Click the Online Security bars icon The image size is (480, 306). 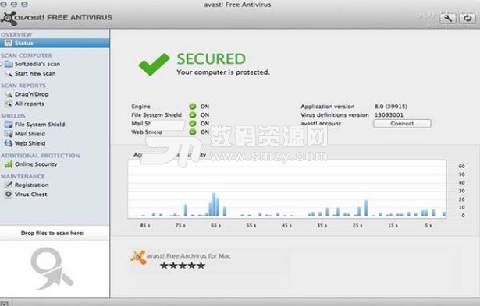click(9, 164)
